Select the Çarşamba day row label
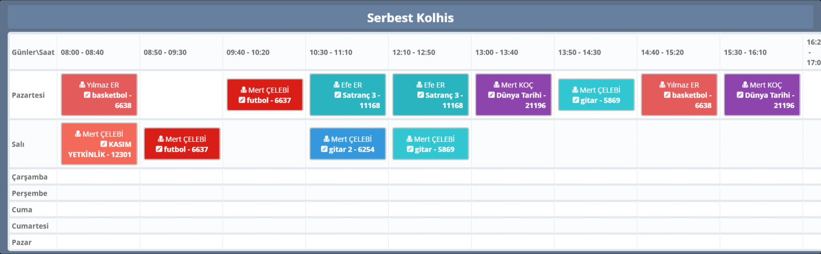 tap(30, 177)
